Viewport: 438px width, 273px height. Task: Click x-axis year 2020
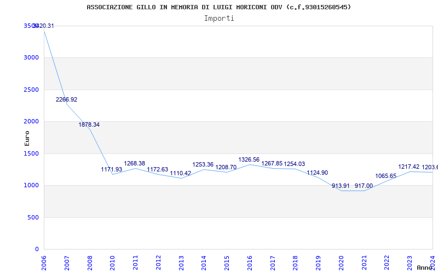[x=341, y=263]
